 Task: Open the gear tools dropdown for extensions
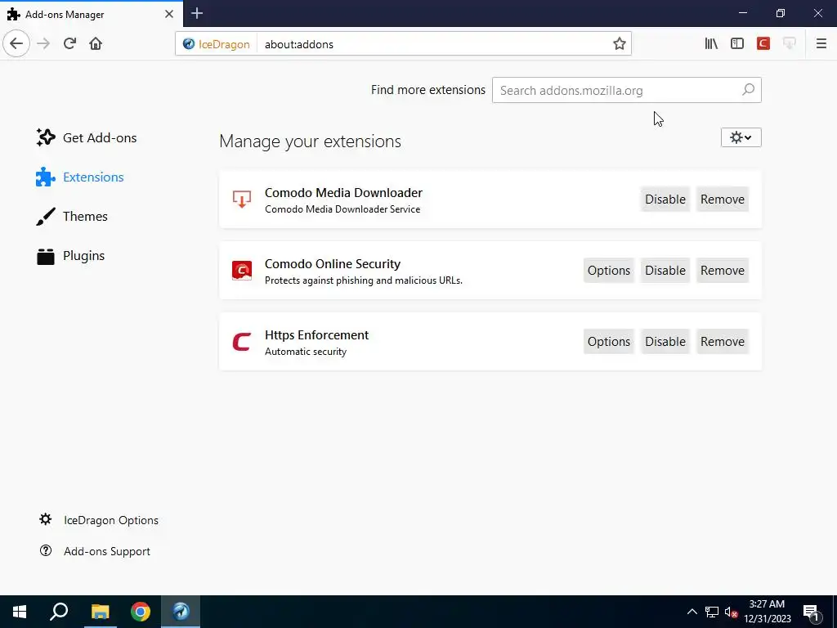coord(741,137)
